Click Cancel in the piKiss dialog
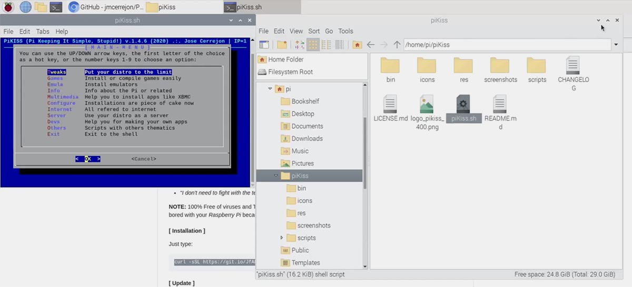This screenshot has height=287, width=632. [x=143, y=159]
